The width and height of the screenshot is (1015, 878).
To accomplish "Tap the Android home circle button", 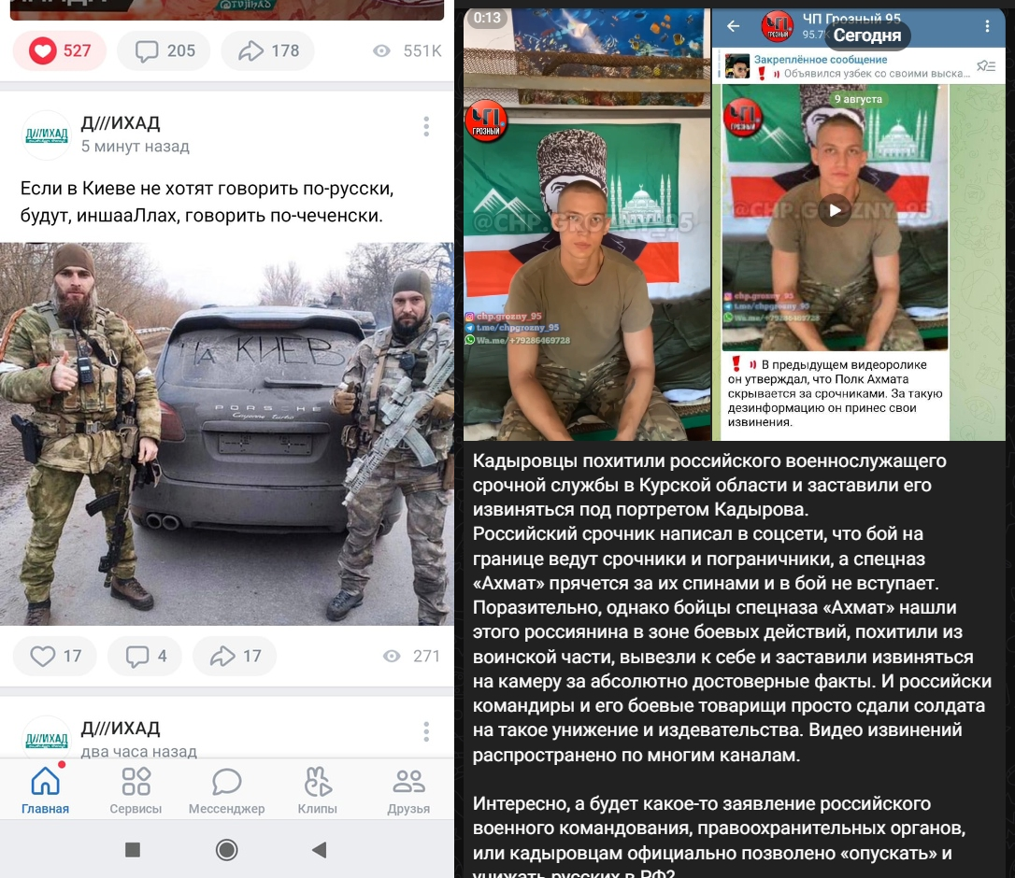I will coord(226,850).
